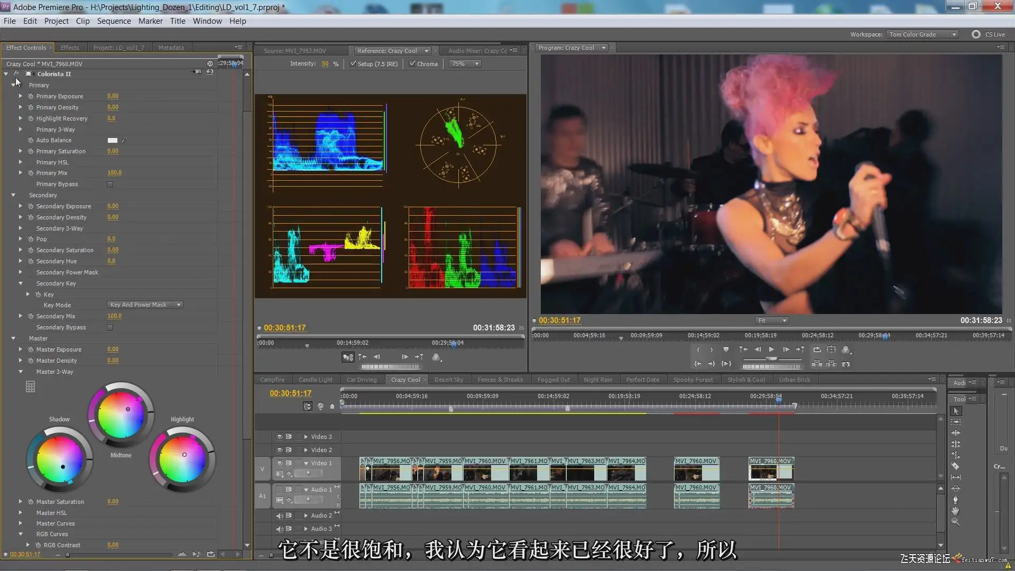Image resolution: width=1015 pixels, height=571 pixels.
Task: Toggle Primary Bypass checkbox
Action: pos(110,185)
